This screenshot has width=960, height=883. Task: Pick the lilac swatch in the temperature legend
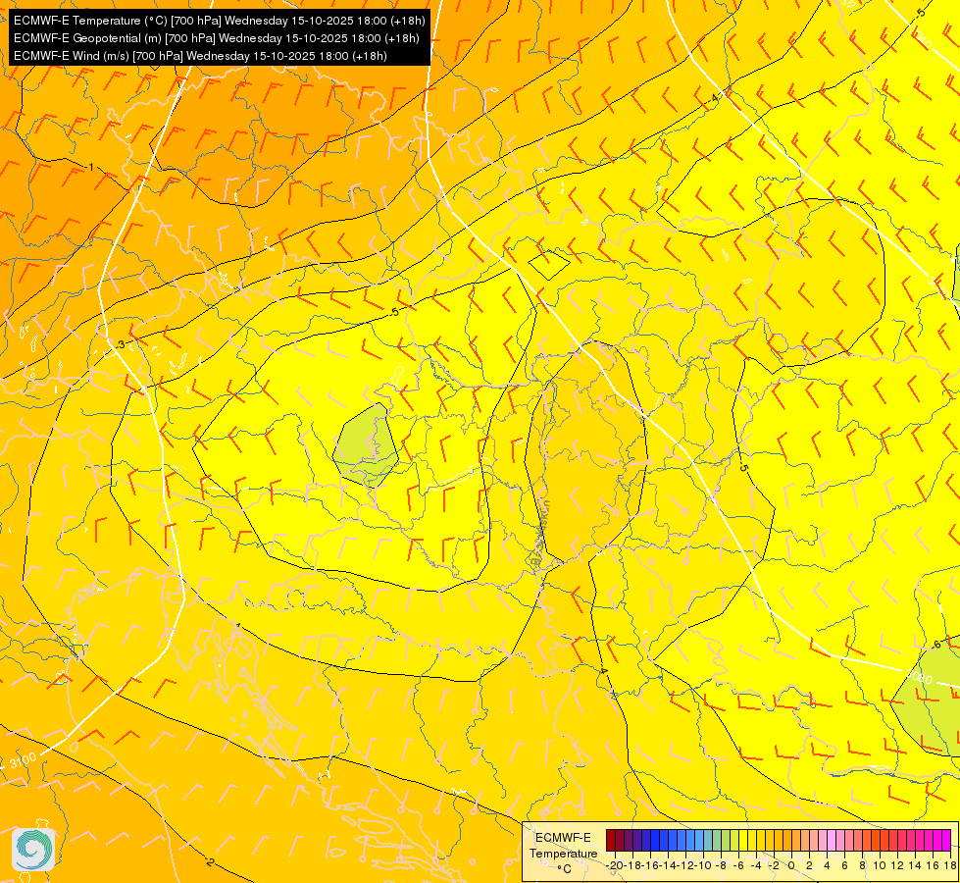[833, 840]
